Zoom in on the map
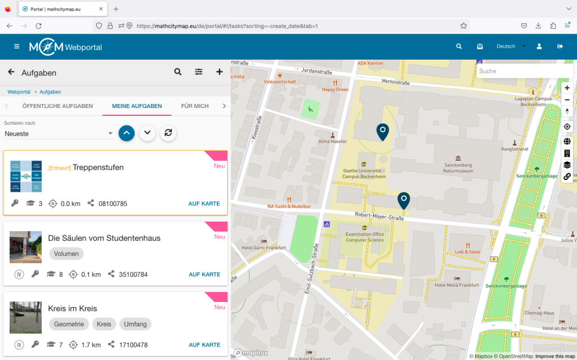This screenshot has width=577, height=360. click(567, 88)
